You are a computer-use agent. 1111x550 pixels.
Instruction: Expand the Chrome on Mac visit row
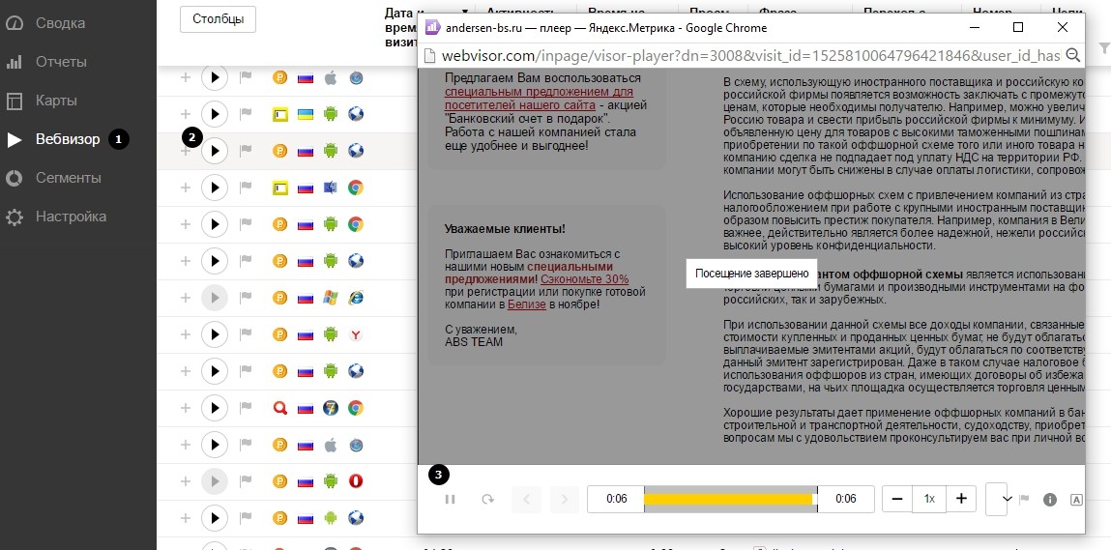pyautogui.click(x=186, y=188)
